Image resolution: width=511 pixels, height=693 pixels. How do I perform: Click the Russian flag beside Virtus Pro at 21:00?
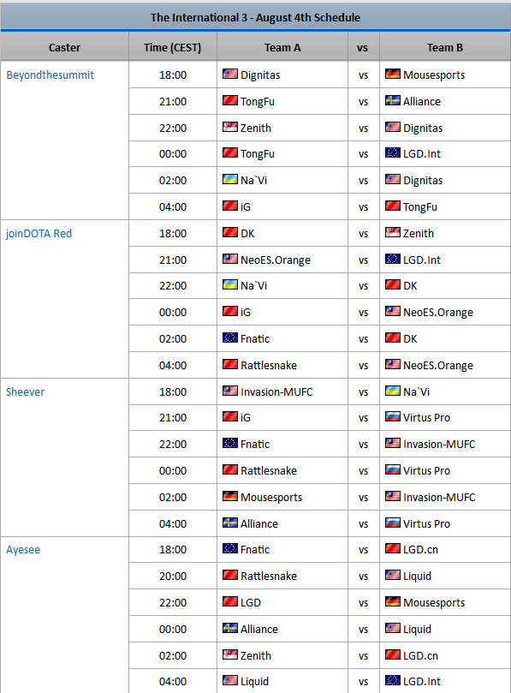pos(393,416)
